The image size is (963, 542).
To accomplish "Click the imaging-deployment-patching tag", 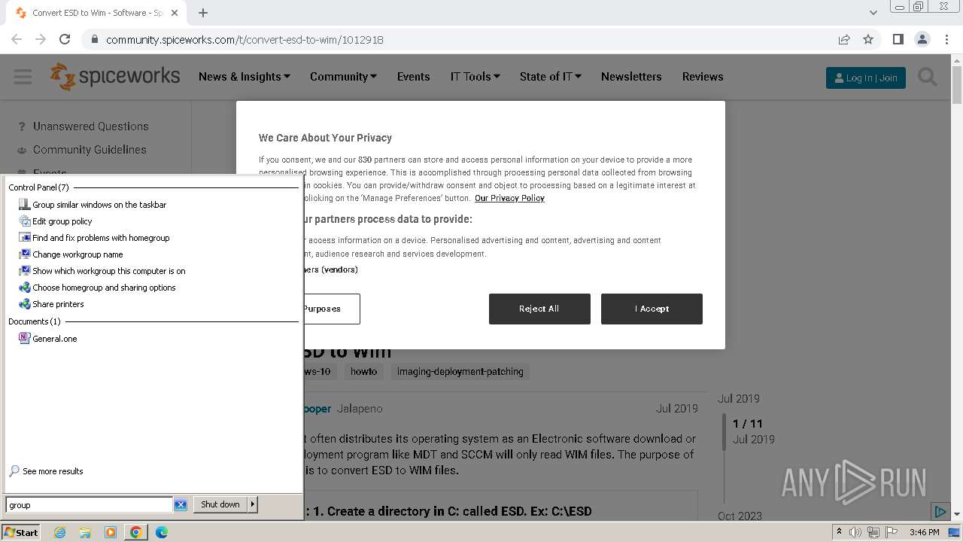I will 460,371.
